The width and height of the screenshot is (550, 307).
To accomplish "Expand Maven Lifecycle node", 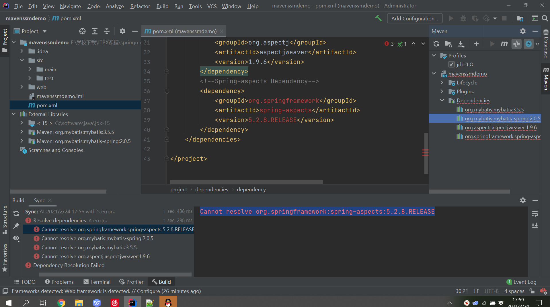I will (x=442, y=82).
